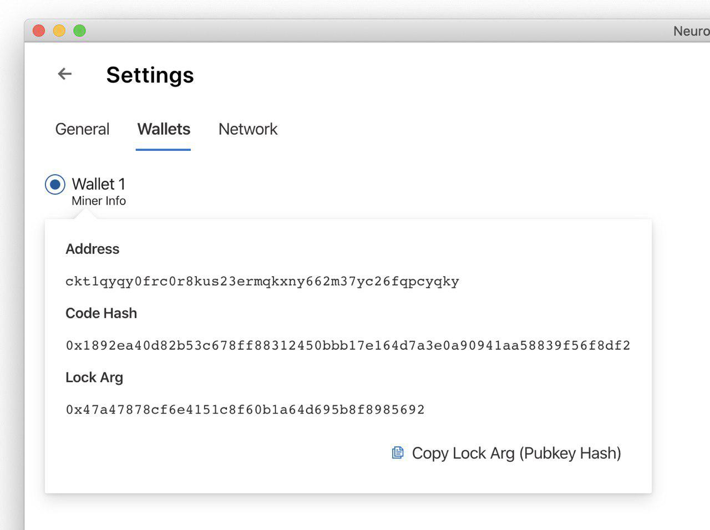Click the Copy Lock Arg (Pubkey Hash) text
Image resolution: width=710 pixels, height=530 pixels.
[x=516, y=453]
